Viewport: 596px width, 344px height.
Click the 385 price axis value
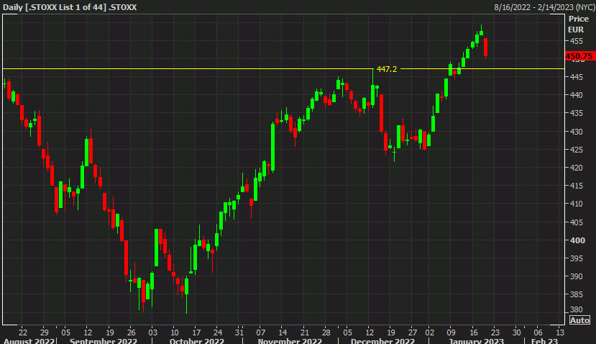coord(576,294)
